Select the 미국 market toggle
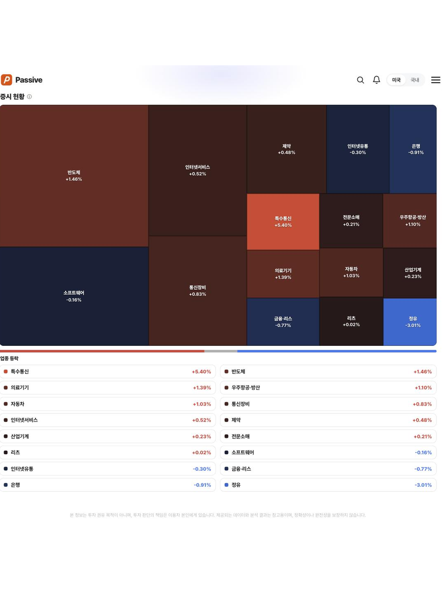The image size is (442, 589). 396,80
